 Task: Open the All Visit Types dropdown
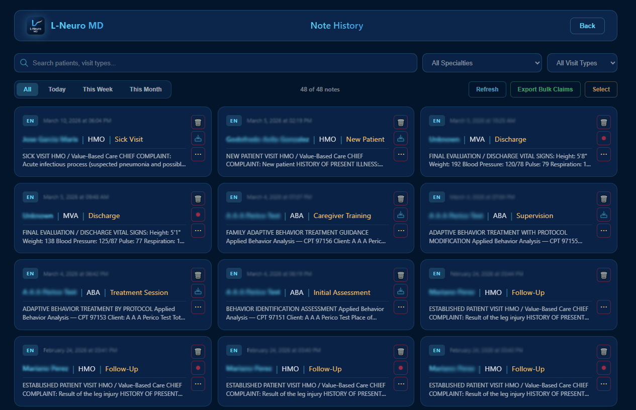[582, 62]
